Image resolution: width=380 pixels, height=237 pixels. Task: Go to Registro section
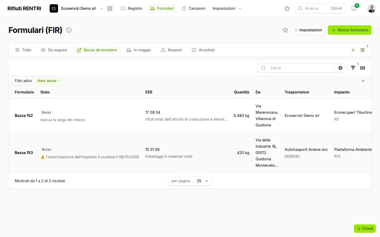point(131,8)
